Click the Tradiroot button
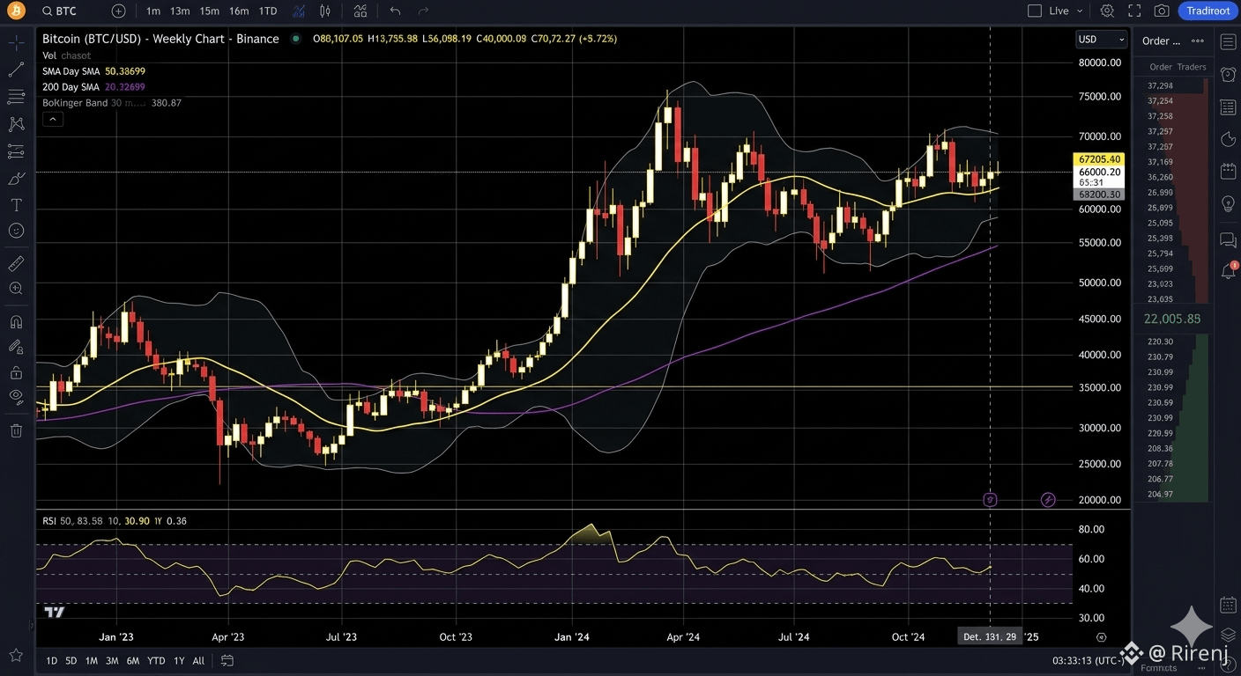Screen dimensions: 1241x676 [x=1208, y=11]
